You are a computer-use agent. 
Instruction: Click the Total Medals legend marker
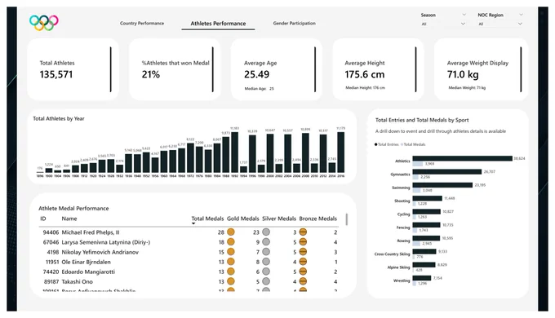coord(402,144)
